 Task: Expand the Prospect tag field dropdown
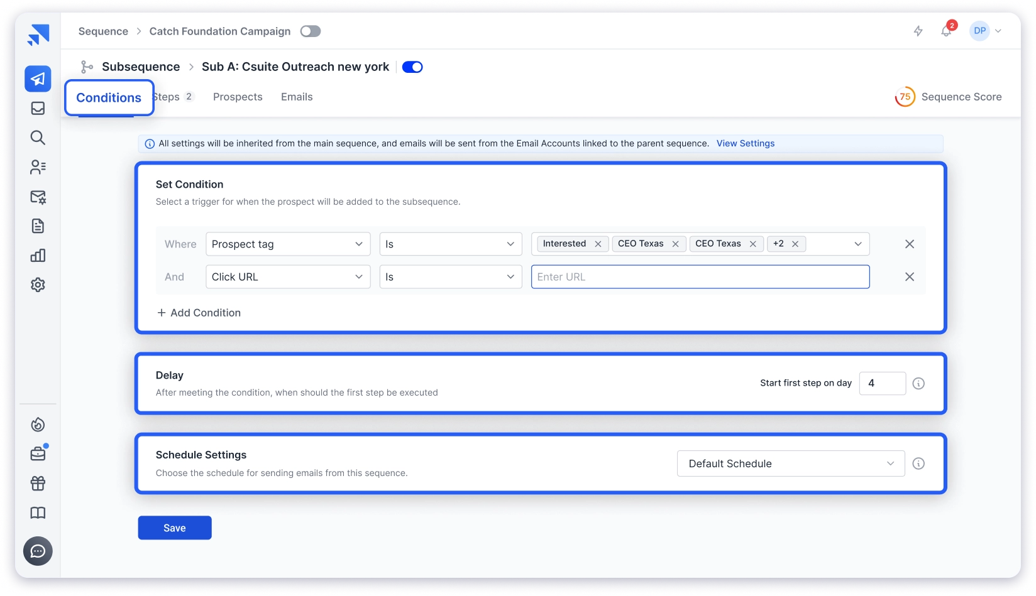coord(288,244)
